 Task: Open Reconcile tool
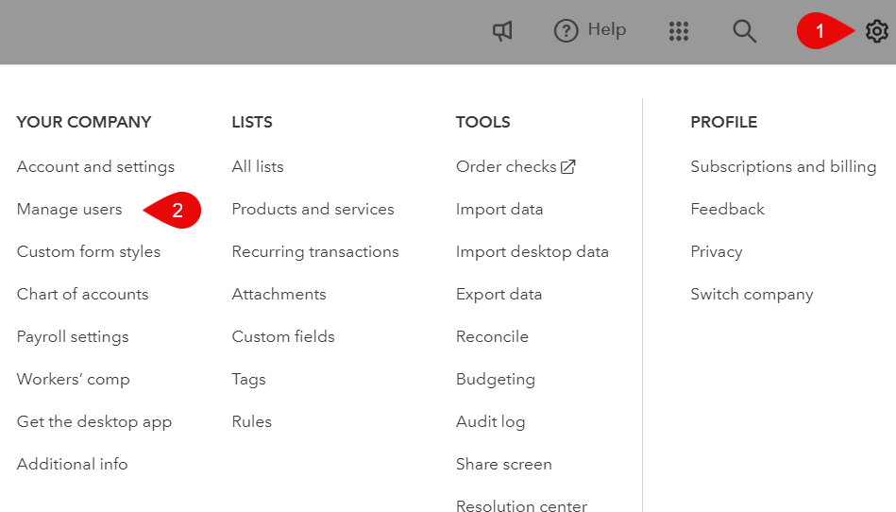tap(492, 336)
